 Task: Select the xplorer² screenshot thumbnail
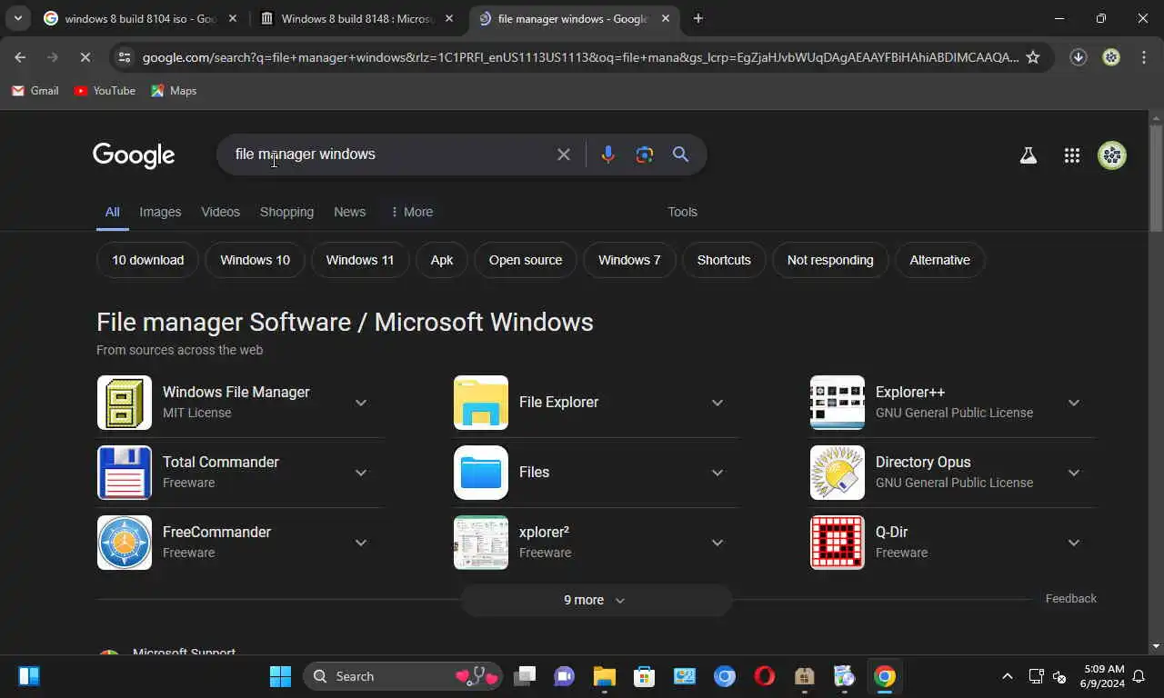(481, 543)
